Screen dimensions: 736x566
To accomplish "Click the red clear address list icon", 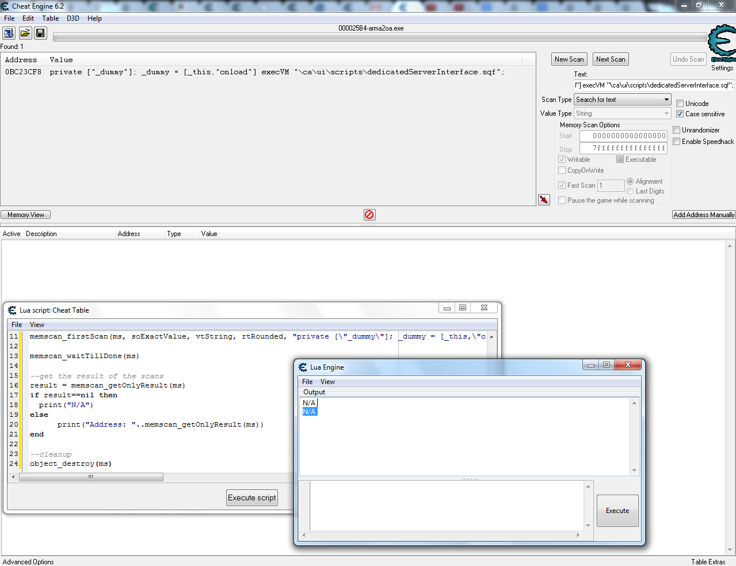I will [x=369, y=215].
